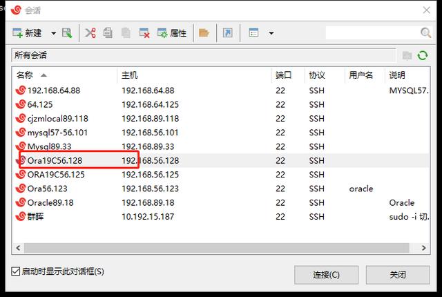This screenshot has width=442, height=297.
Task: Click host cell 10.192.15.187
Action: point(148,217)
